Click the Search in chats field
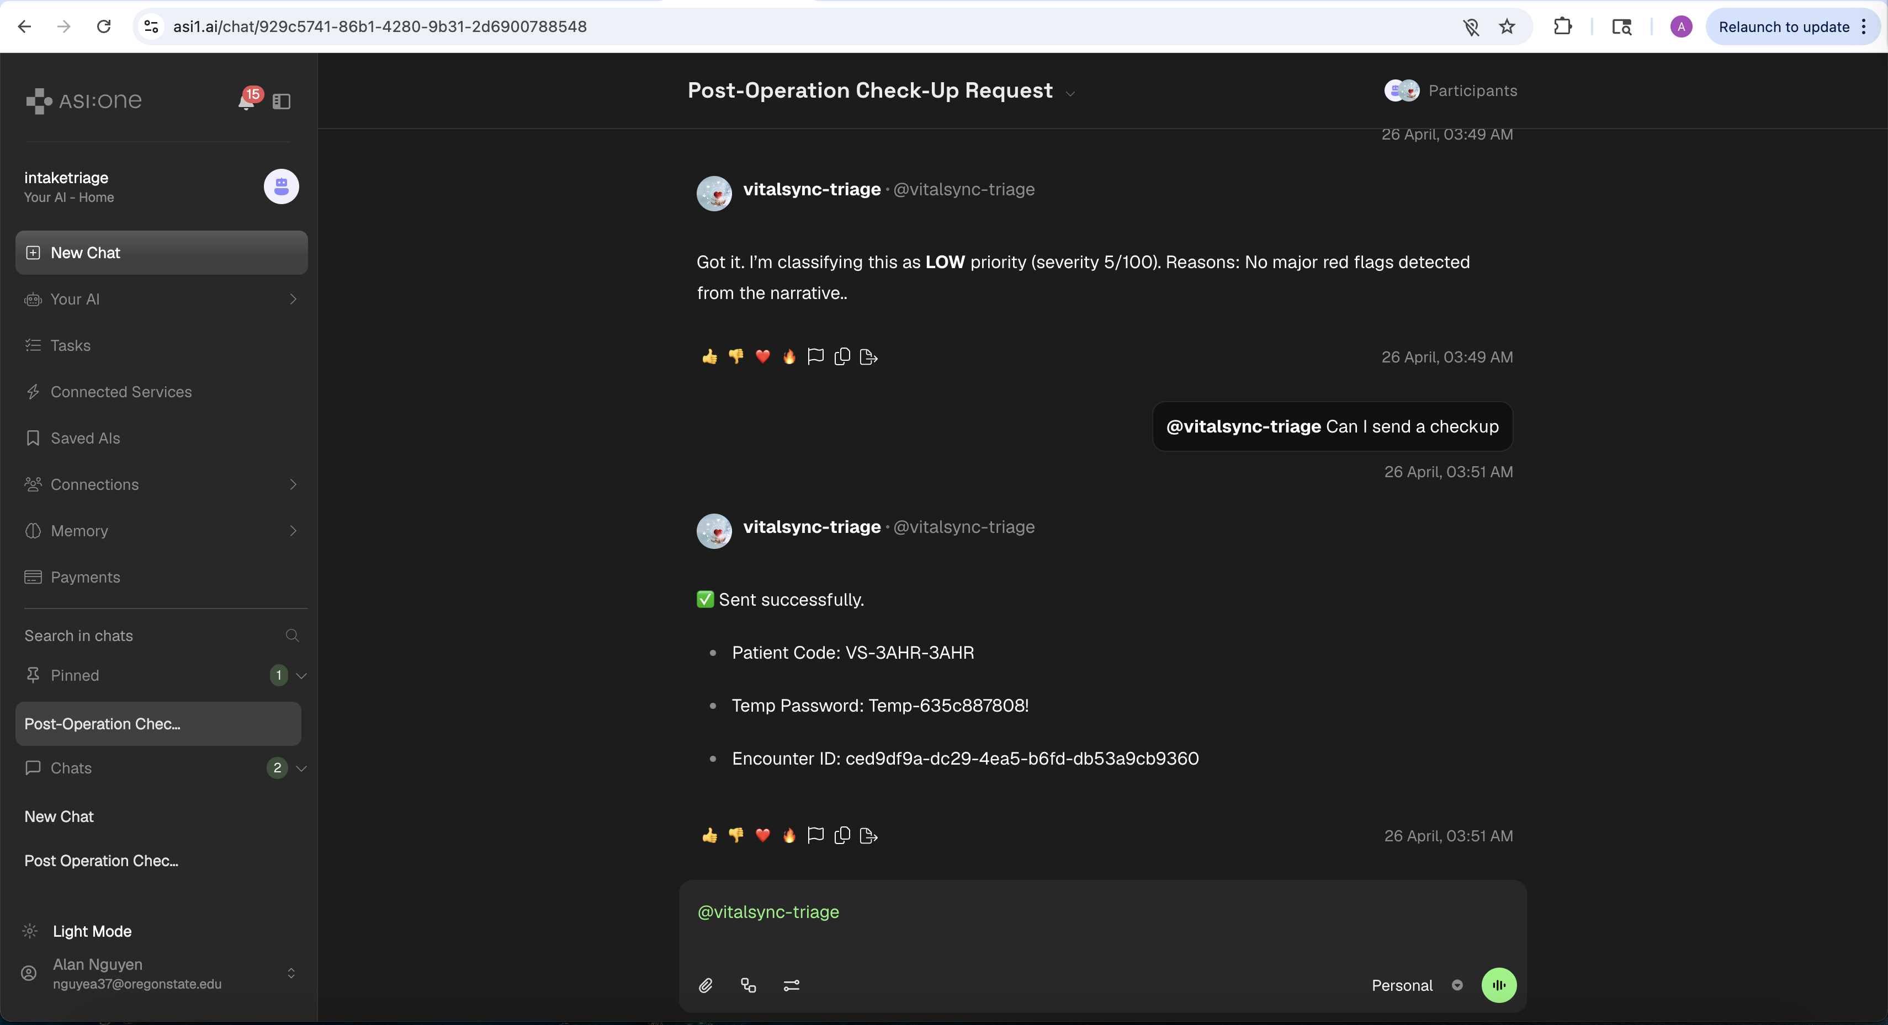Viewport: 1888px width, 1025px height. pos(147,636)
